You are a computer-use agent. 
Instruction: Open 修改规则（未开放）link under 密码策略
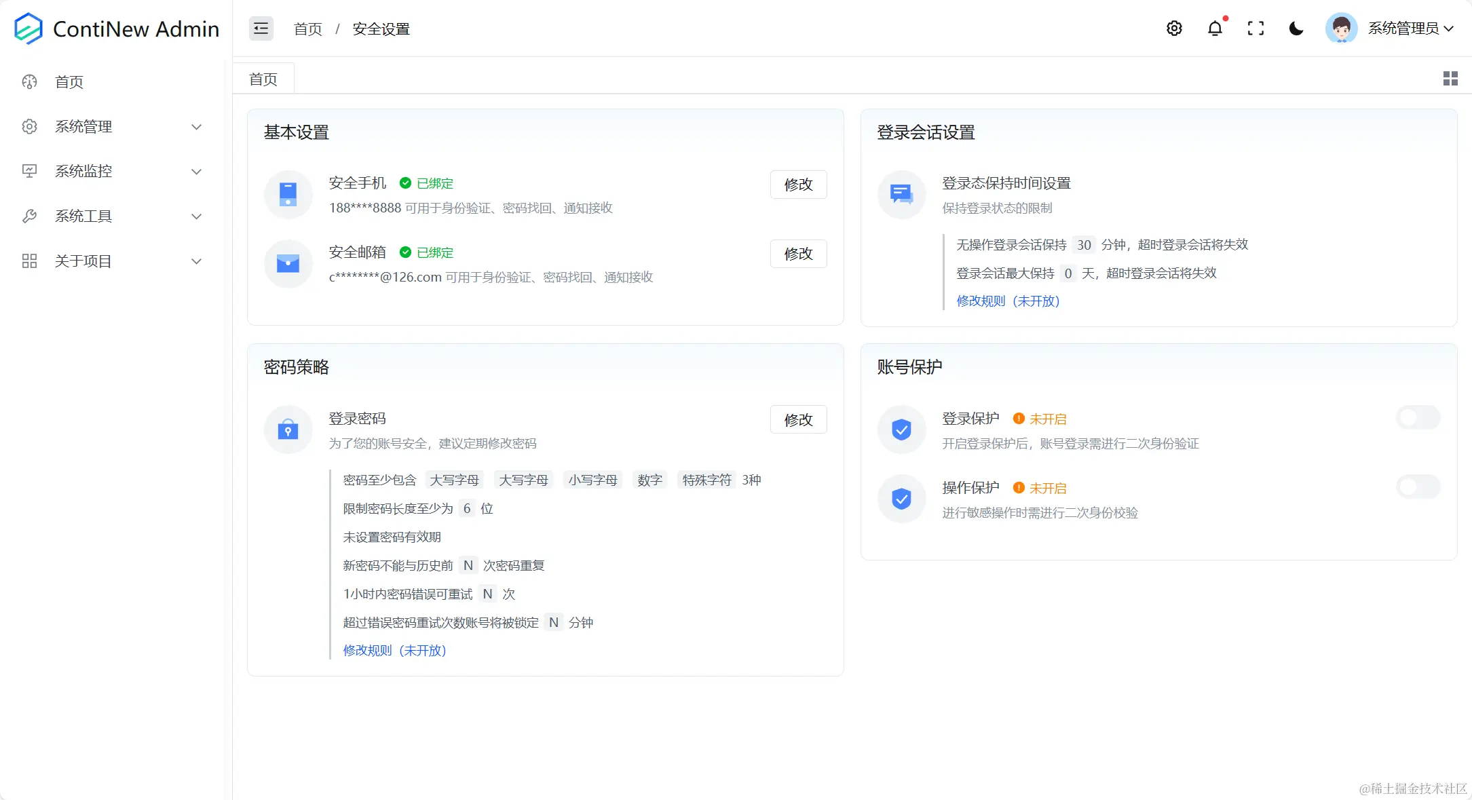[x=396, y=650]
